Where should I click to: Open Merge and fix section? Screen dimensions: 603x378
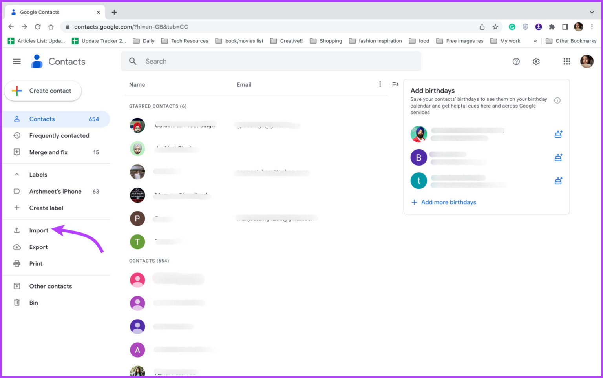48,152
